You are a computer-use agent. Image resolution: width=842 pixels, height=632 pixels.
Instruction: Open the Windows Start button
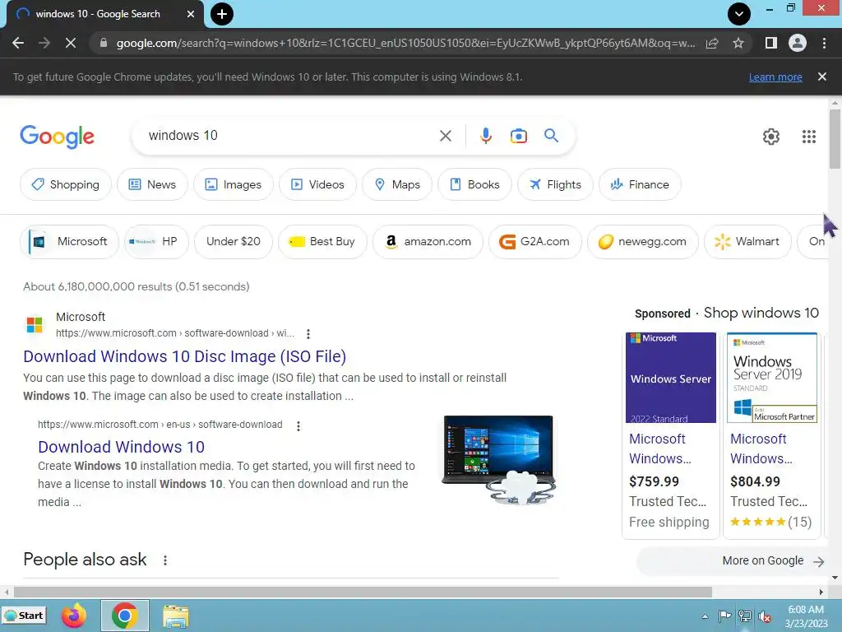(24, 616)
